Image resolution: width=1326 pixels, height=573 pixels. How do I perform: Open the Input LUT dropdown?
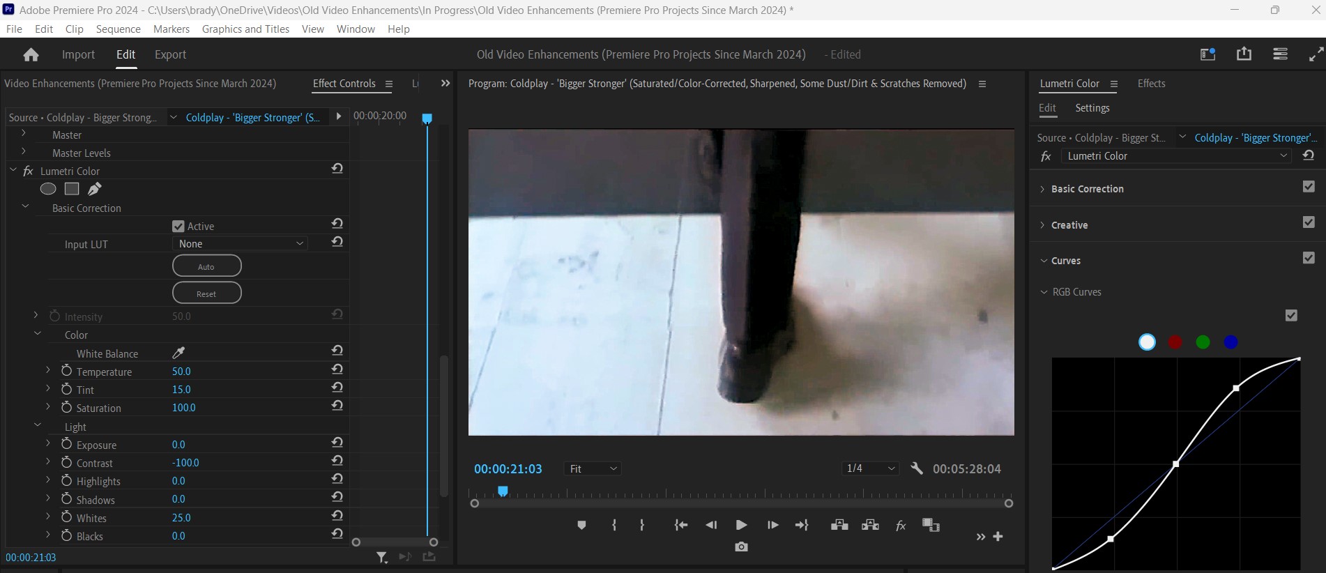tap(240, 244)
